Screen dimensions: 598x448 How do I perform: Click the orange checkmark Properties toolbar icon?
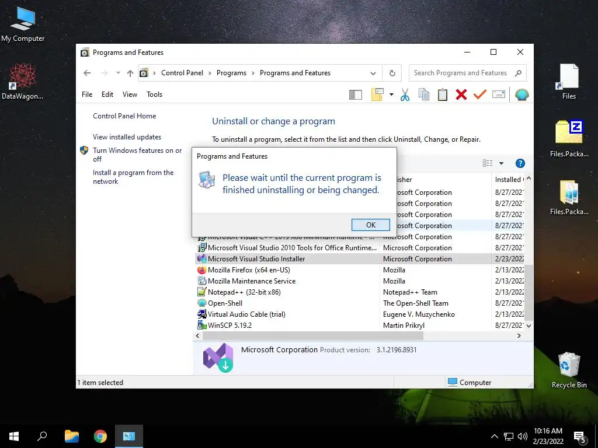pos(480,94)
